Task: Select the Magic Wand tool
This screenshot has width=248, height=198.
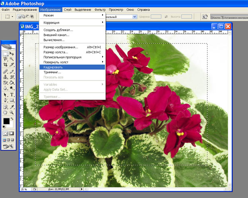Action: coord(12,59)
